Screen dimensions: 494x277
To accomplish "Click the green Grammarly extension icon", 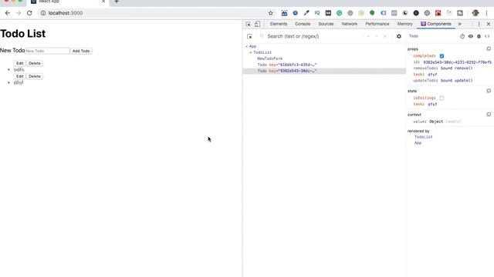I will (340, 13).
